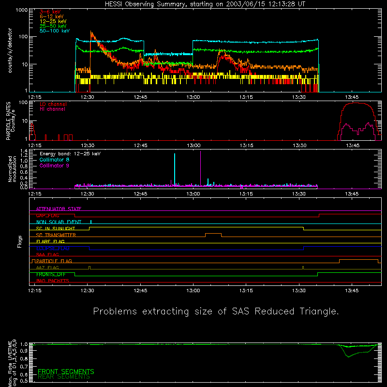Click the vertical 'Flags' axis label
387x387 pixels.
pos(19,241)
